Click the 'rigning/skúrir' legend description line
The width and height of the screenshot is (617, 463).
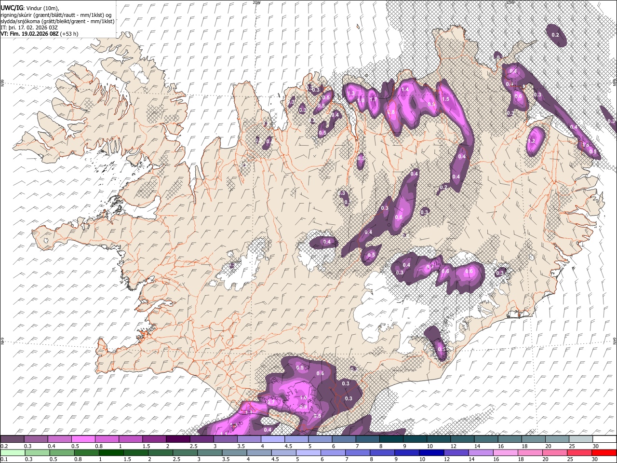(x=56, y=15)
